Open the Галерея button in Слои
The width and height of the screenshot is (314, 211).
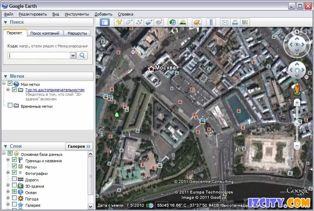79,146
